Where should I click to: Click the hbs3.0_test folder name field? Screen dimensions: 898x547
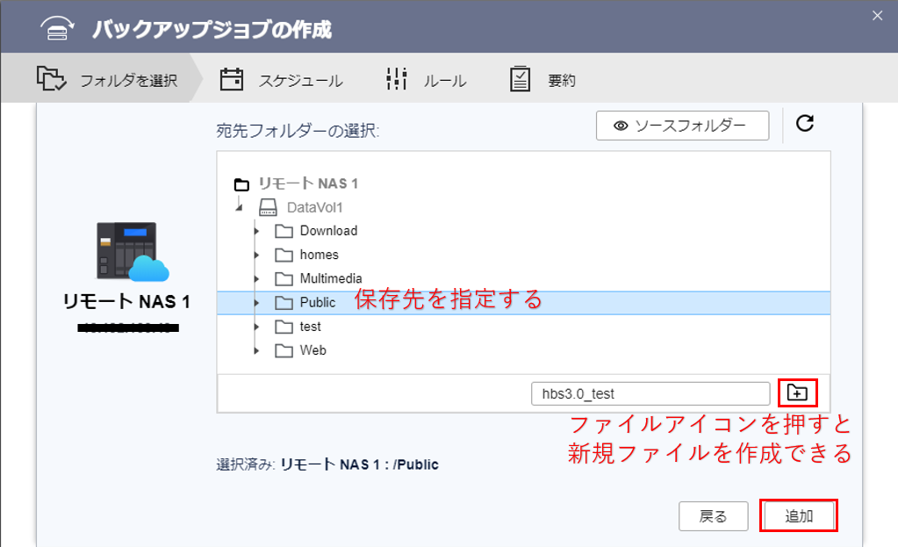click(x=650, y=393)
